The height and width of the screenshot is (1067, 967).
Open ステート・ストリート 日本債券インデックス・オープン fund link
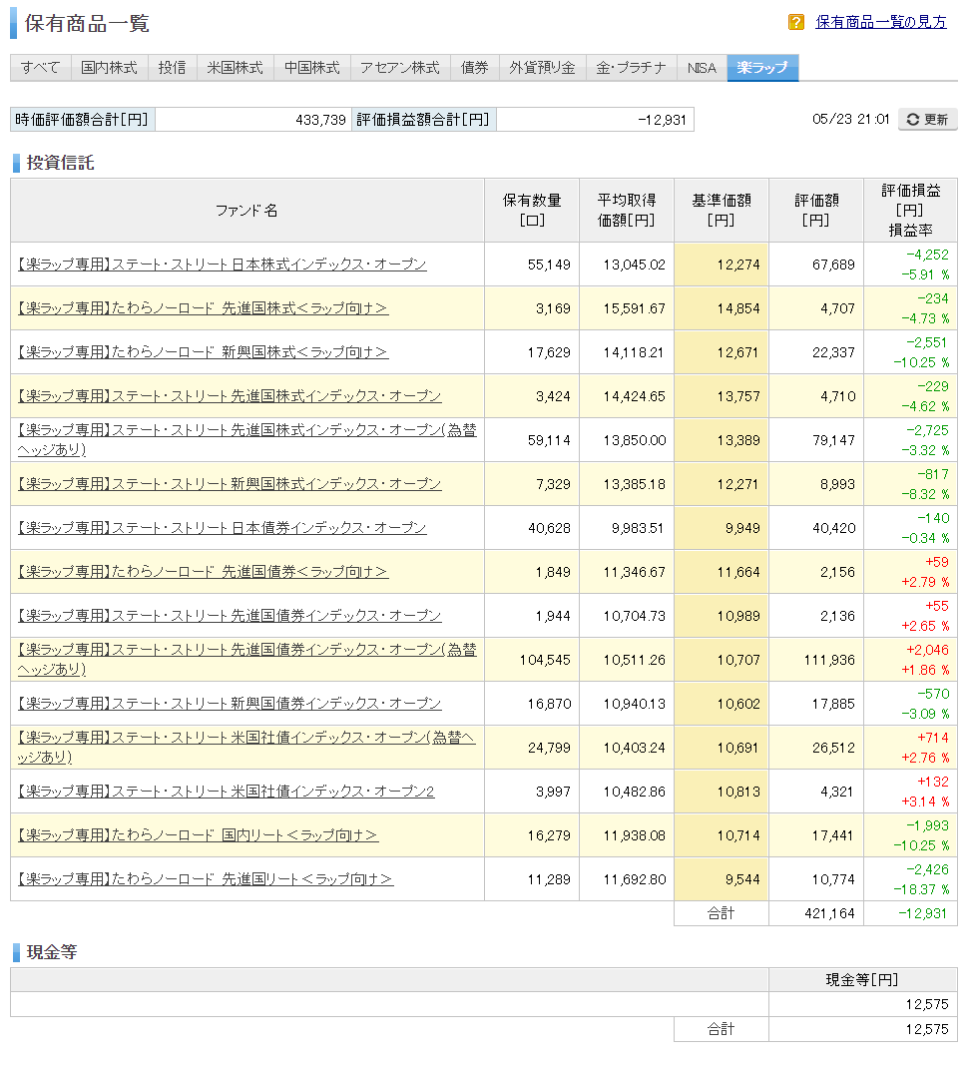tap(222, 527)
